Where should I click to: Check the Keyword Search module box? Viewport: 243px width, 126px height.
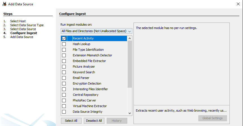pos(64,72)
